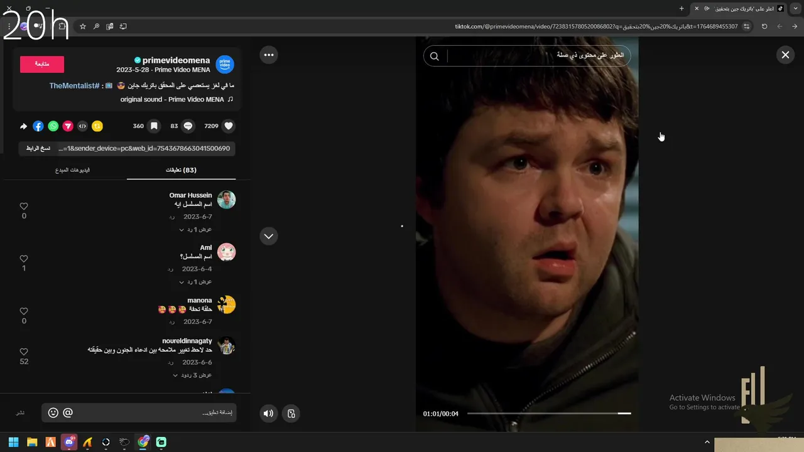
Task: Bookmark this page with the star icon
Action: point(82,26)
